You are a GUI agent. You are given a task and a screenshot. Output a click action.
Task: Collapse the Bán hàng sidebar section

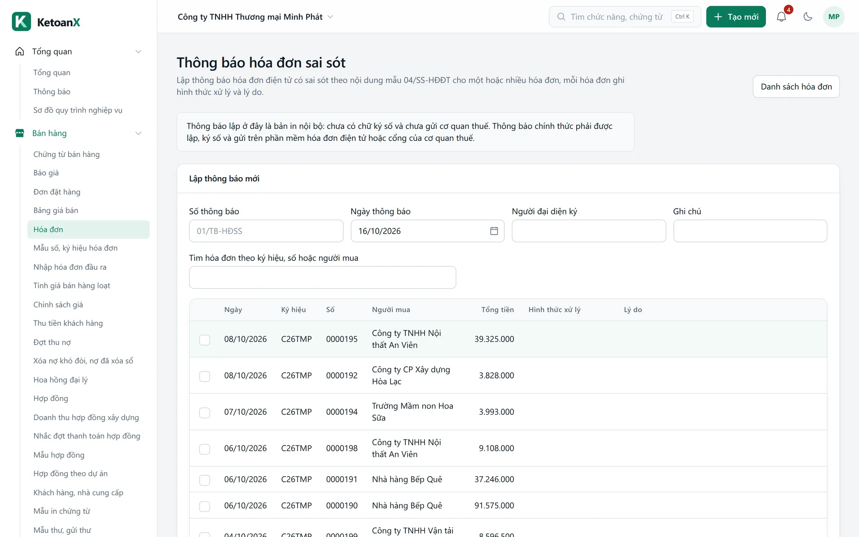[138, 133]
